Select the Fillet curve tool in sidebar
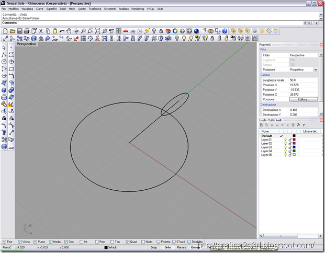The width and height of the screenshot is (325, 253). [x=12, y=76]
